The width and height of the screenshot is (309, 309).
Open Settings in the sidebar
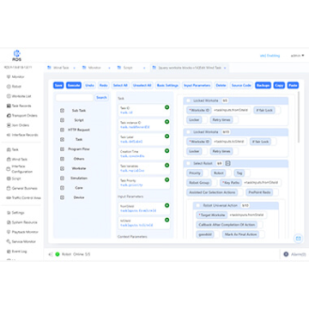15,213
